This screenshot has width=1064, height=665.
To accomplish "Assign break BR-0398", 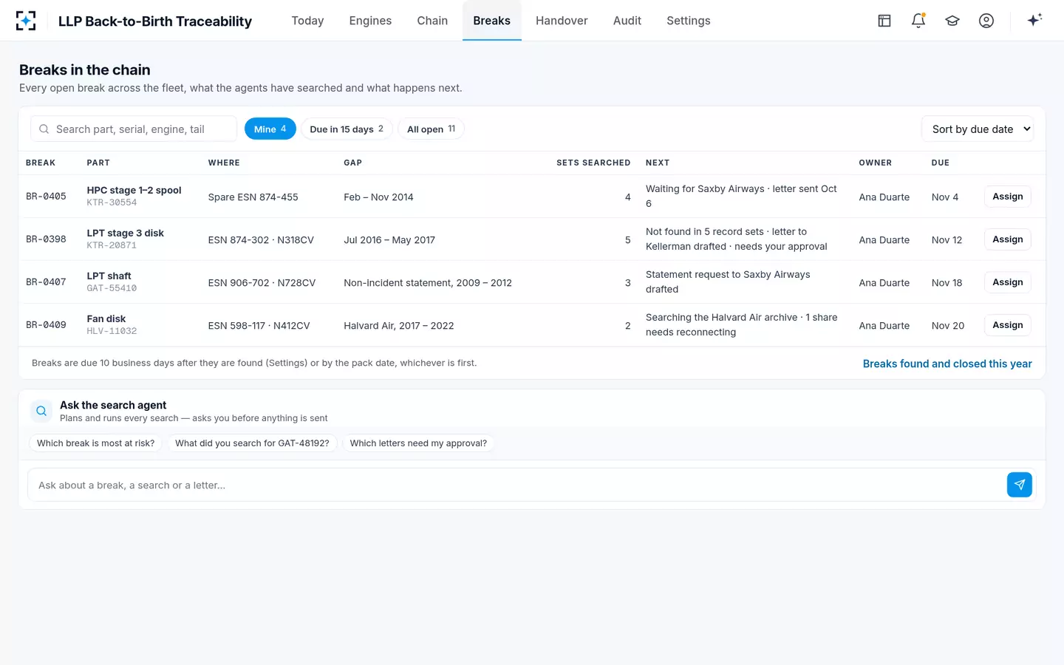I will [x=1008, y=239].
